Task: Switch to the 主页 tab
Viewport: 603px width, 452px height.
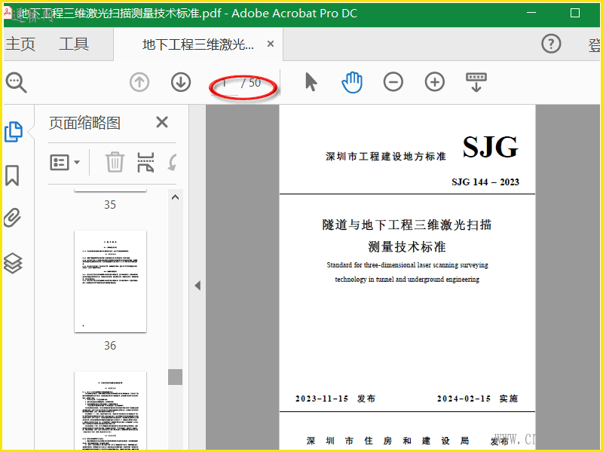Action: [x=20, y=44]
